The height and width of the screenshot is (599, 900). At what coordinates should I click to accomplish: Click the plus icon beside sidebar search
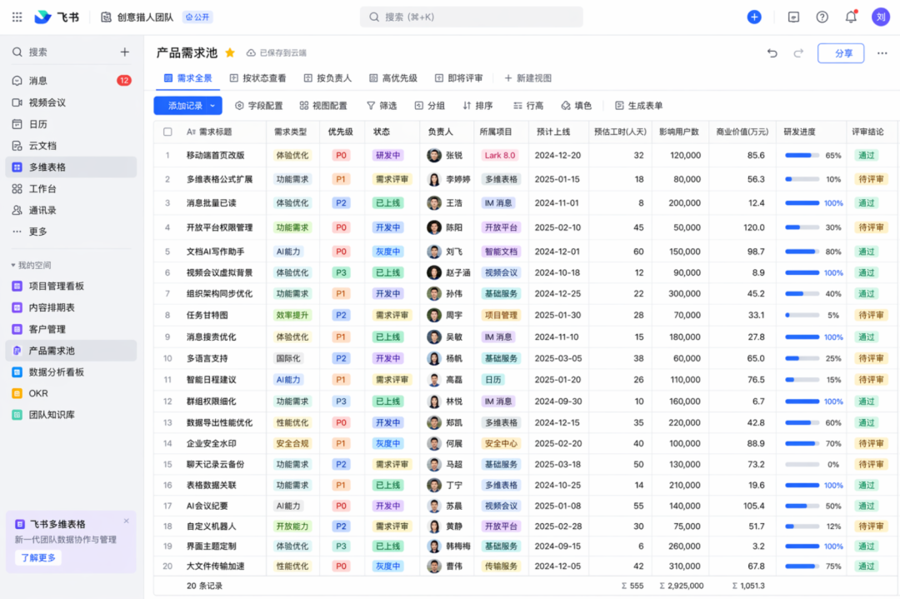(125, 52)
